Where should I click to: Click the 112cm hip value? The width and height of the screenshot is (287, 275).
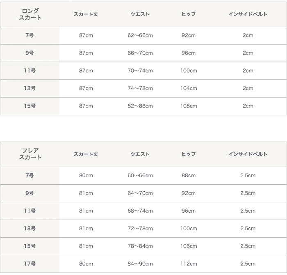coord(189,264)
